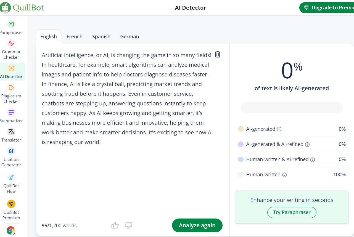Switch to the Spanish language tab
The image size is (354, 237).
point(101,36)
